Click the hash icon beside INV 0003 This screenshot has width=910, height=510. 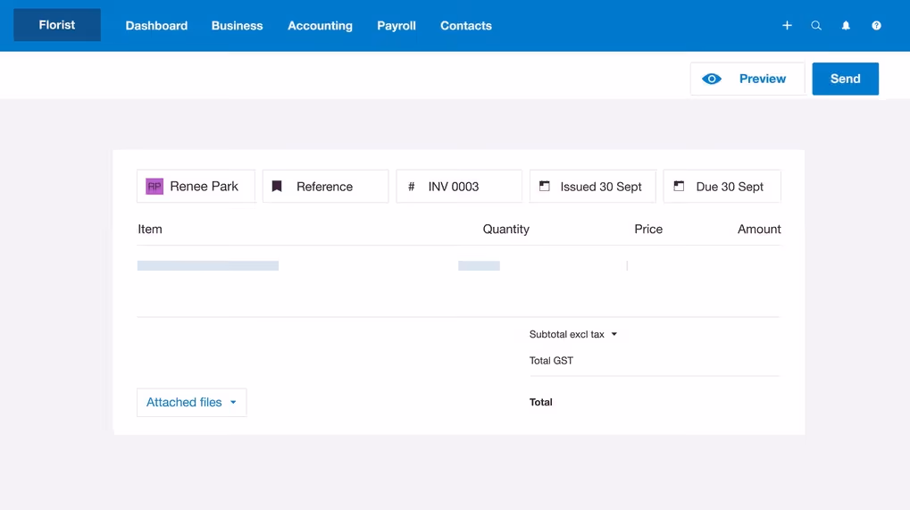[411, 187]
